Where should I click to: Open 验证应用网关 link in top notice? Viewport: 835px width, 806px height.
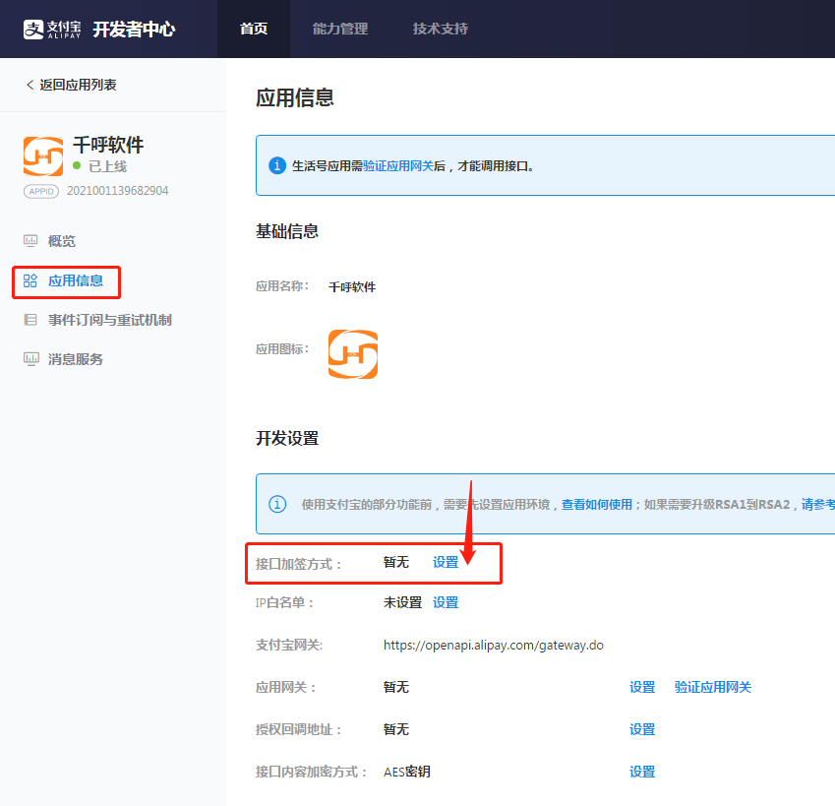[x=398, y=166]
